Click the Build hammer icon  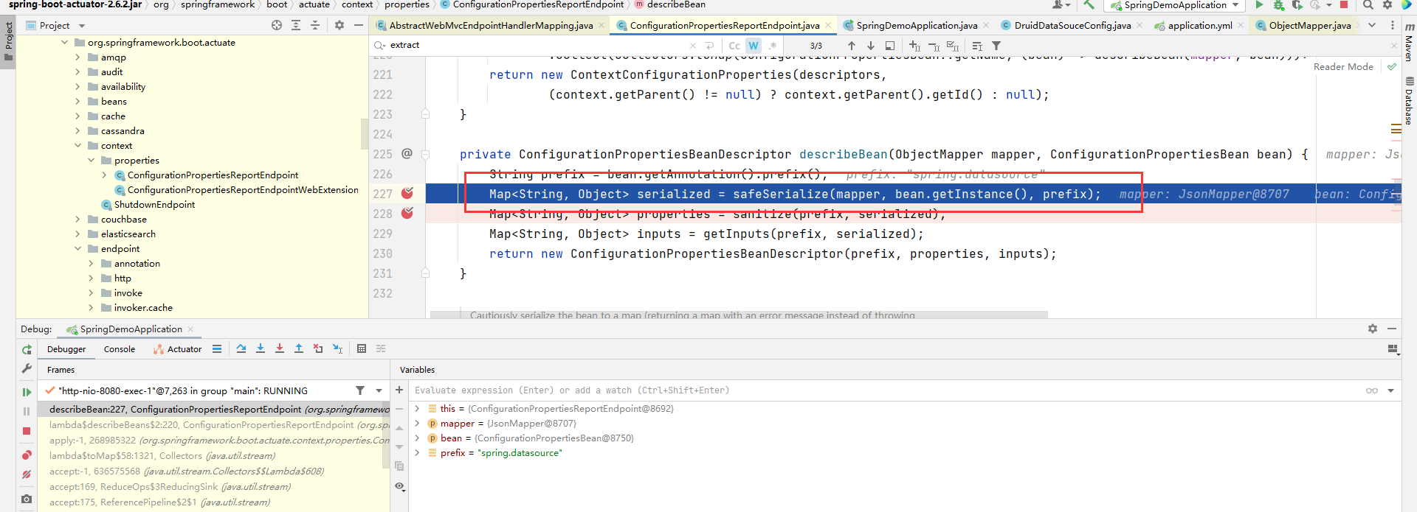coord(1089,4)
